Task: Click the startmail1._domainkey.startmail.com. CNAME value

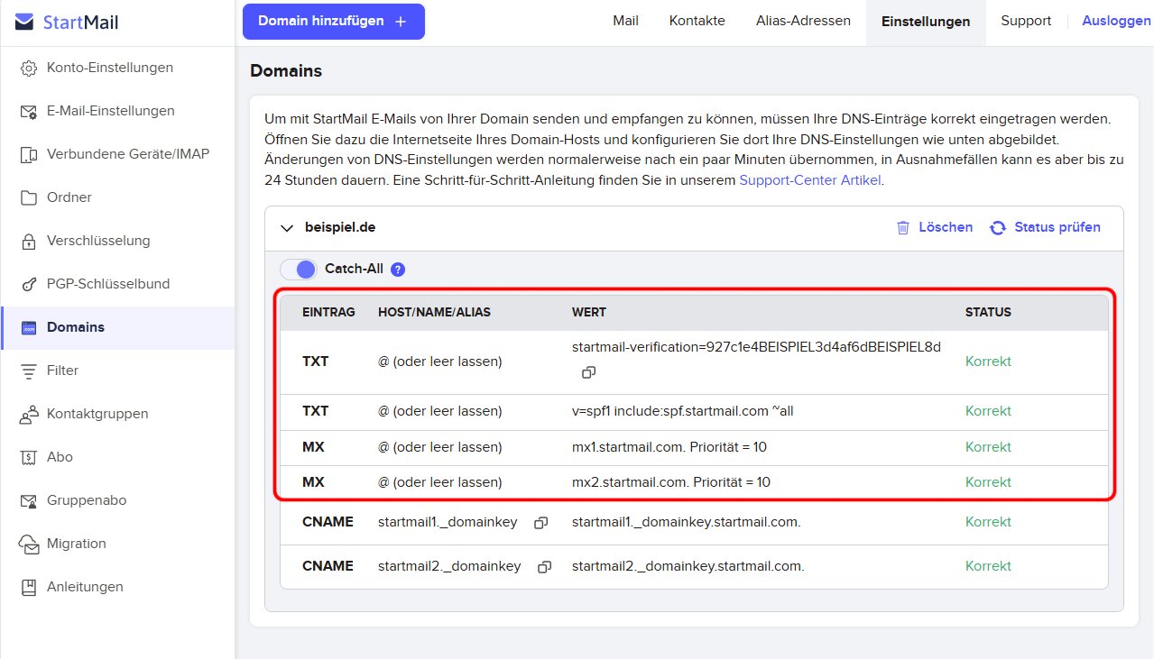Action: point(687,522)
